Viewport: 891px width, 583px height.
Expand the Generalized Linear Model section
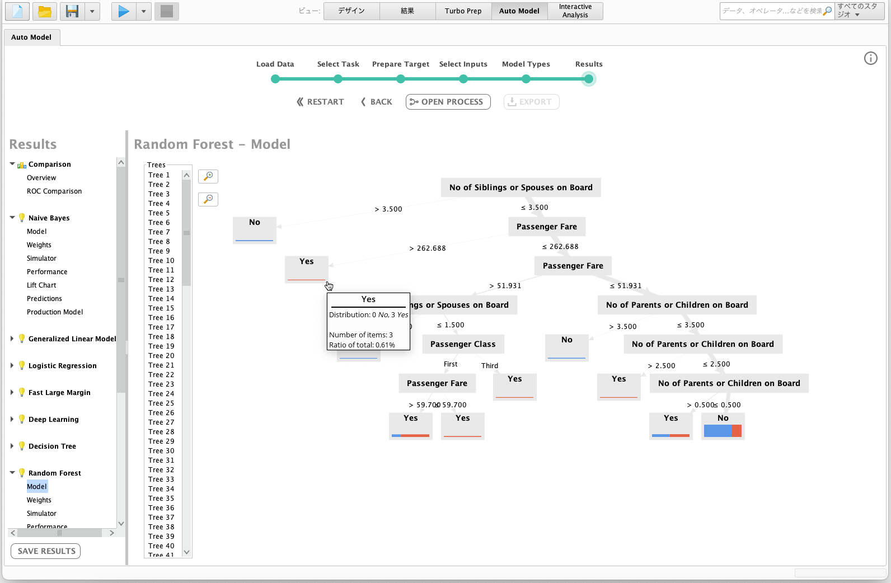[12, 338]
